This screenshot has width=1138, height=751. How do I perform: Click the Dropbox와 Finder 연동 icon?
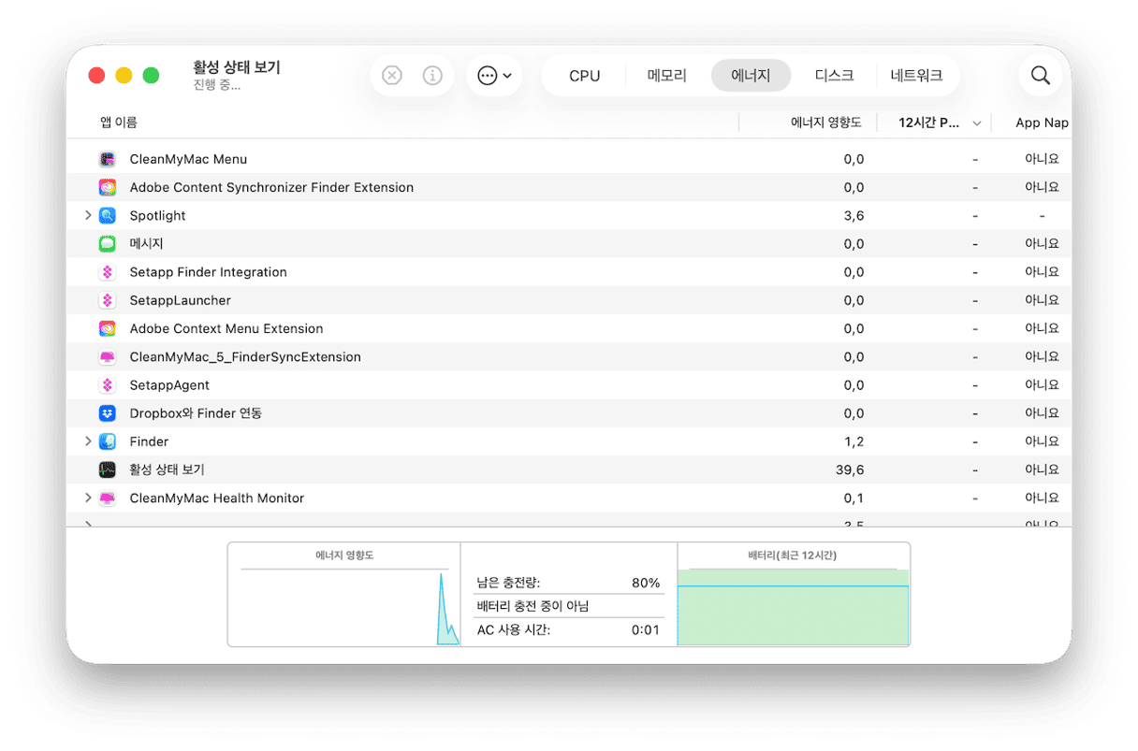[x=108, y=413]
